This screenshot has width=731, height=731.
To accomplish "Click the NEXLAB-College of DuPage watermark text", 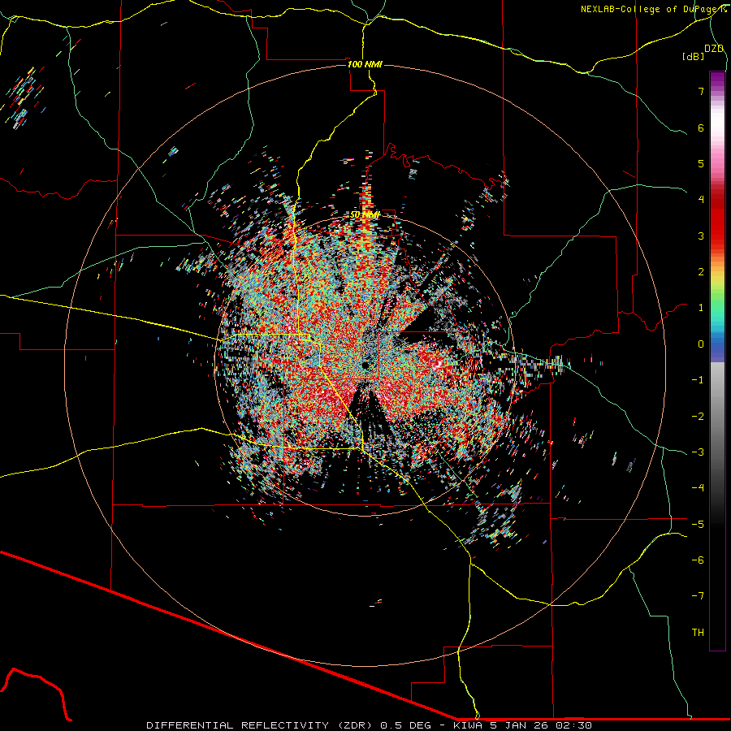I will 654,9.
